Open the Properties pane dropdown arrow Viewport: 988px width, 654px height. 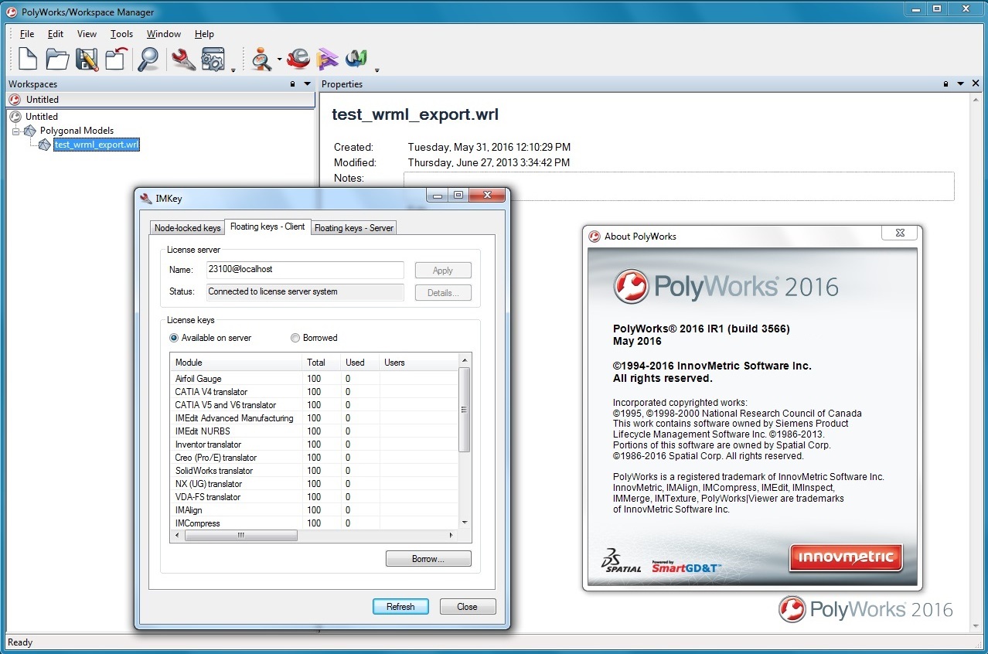[x=961, y=84]
